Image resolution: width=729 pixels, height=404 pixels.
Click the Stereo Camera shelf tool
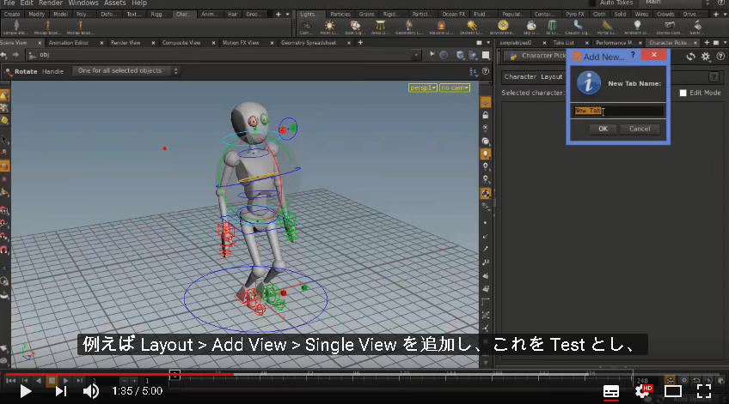point(670,27)
